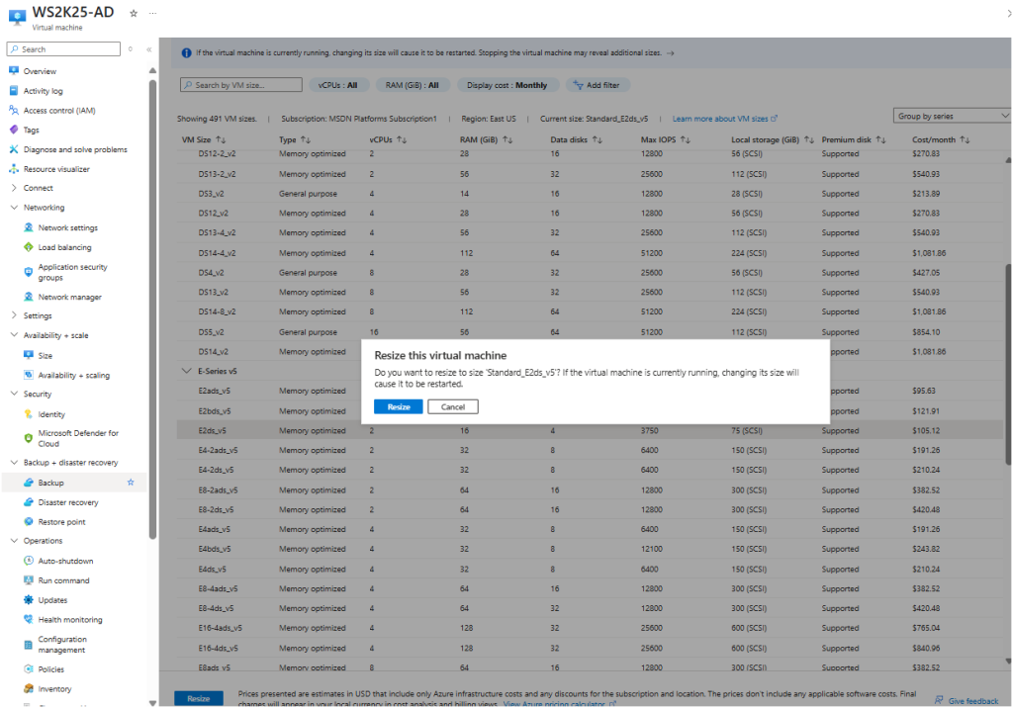The width and height of the screenshot is (1013, 708).
Task: Click Cancel in the resize dialog
Action: pos(453,406)
